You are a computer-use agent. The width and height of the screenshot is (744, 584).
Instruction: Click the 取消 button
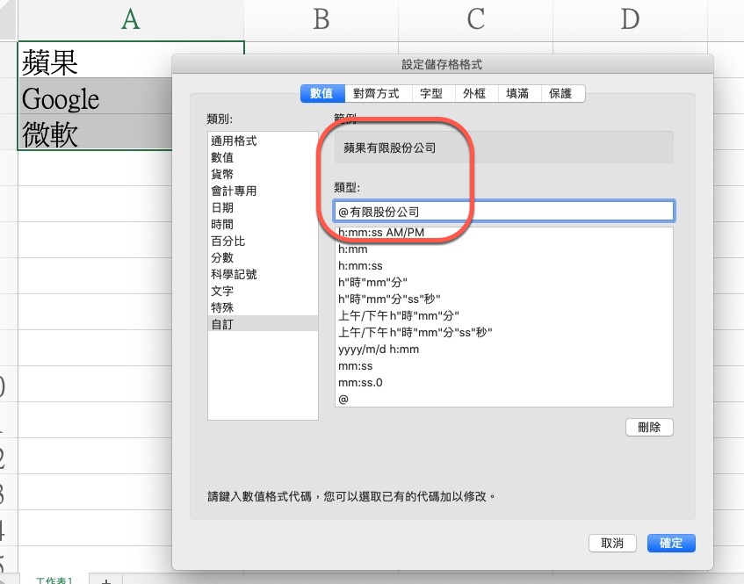point(612,543)
